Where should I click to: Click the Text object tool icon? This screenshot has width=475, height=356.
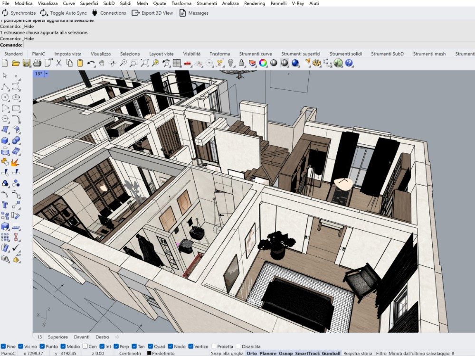pyautogui.click(x=5, y=205)
